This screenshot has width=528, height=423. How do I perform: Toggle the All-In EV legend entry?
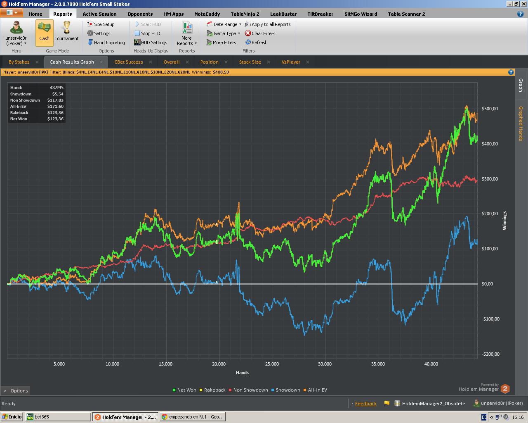[x=315, y=390]
